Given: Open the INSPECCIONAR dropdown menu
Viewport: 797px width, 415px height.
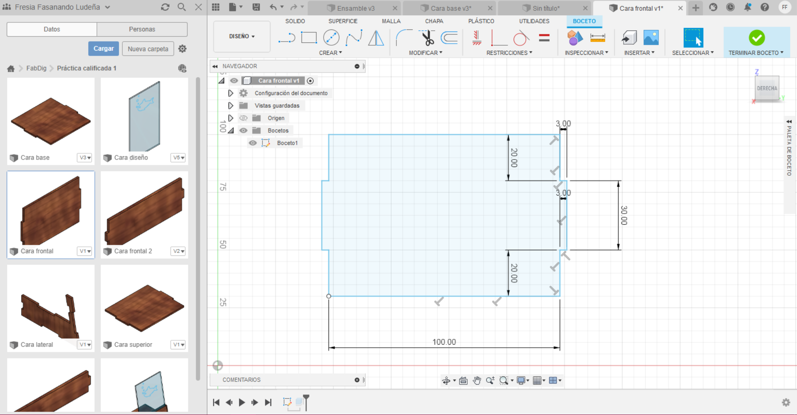Looking at the screenshot, I should click(x=586, y=53).
